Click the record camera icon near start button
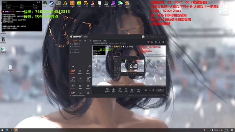Screen dimensions: 235x132 point(146,90)
